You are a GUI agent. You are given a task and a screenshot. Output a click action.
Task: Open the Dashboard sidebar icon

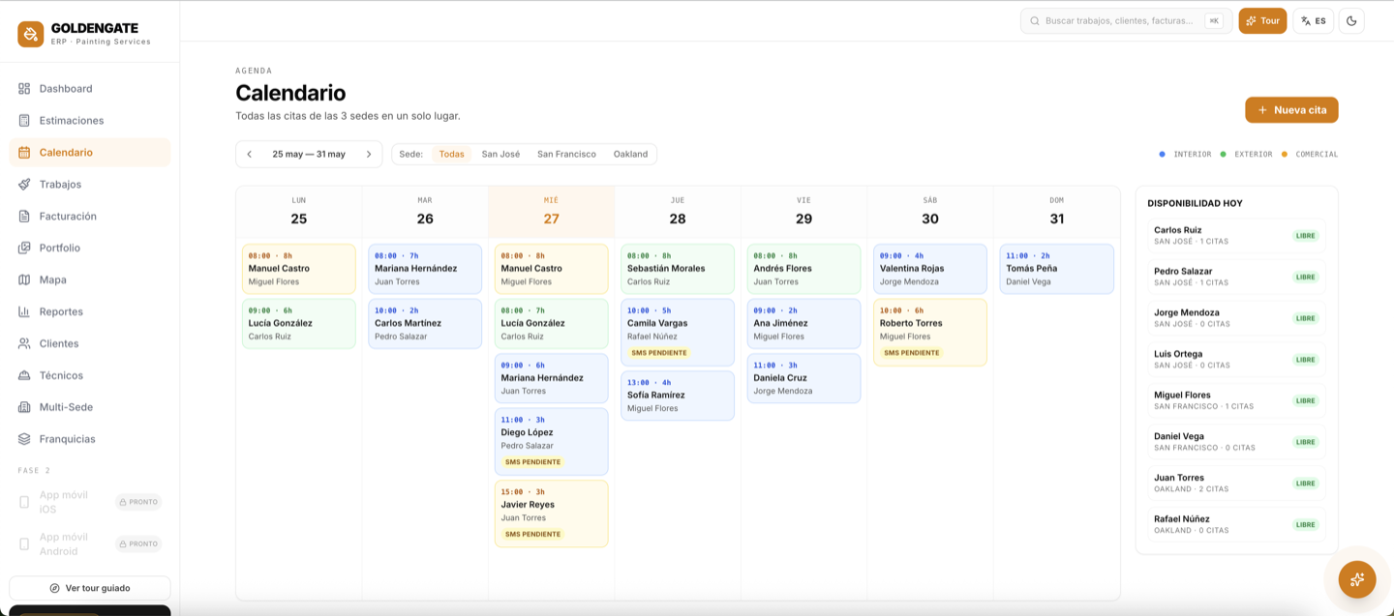[24, 89]
